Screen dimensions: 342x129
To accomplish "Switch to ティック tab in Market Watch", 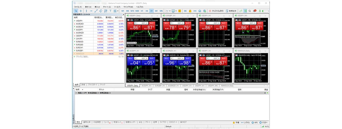I will tap(103, 85).
